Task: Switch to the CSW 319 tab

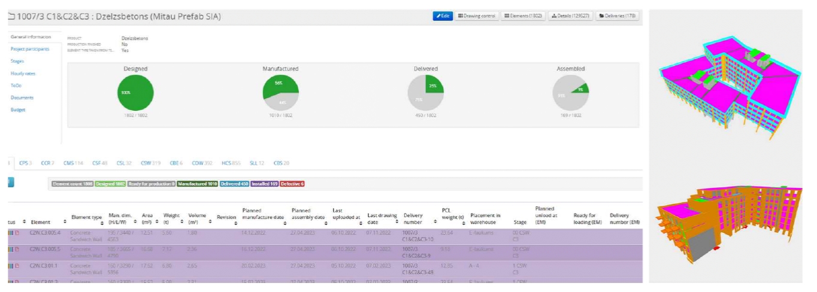Action: (x=150, y=163)
